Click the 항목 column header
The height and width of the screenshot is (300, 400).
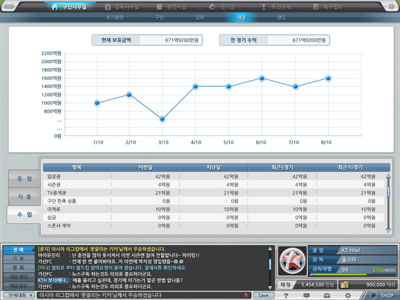point(77,167)
